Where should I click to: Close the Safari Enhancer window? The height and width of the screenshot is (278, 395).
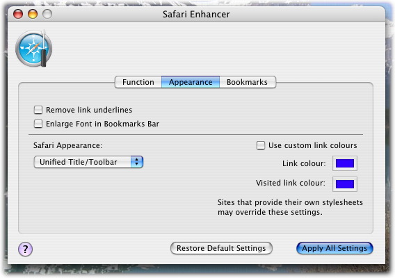(x=18, y=14)
